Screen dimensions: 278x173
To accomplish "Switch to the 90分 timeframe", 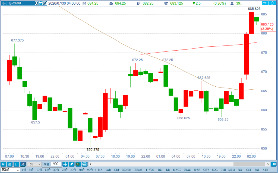I will pyautogui.click(x=90, y=170).
